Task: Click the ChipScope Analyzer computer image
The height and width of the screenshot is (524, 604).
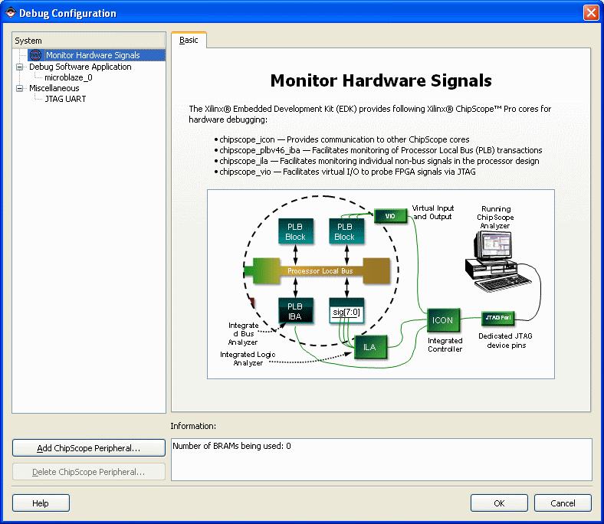Action: pyautogui.click(x=497, y=261)
